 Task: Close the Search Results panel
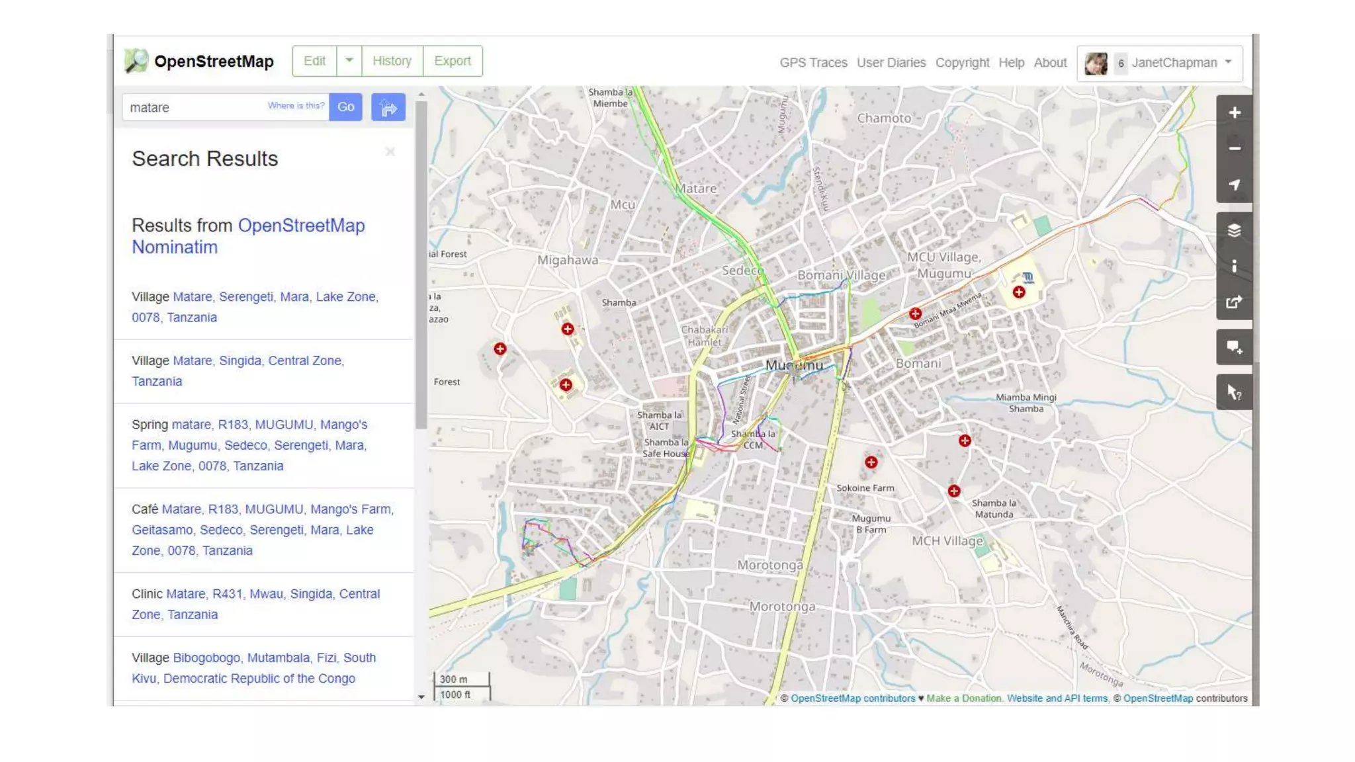pyautogui.click(x=390, y=152)
